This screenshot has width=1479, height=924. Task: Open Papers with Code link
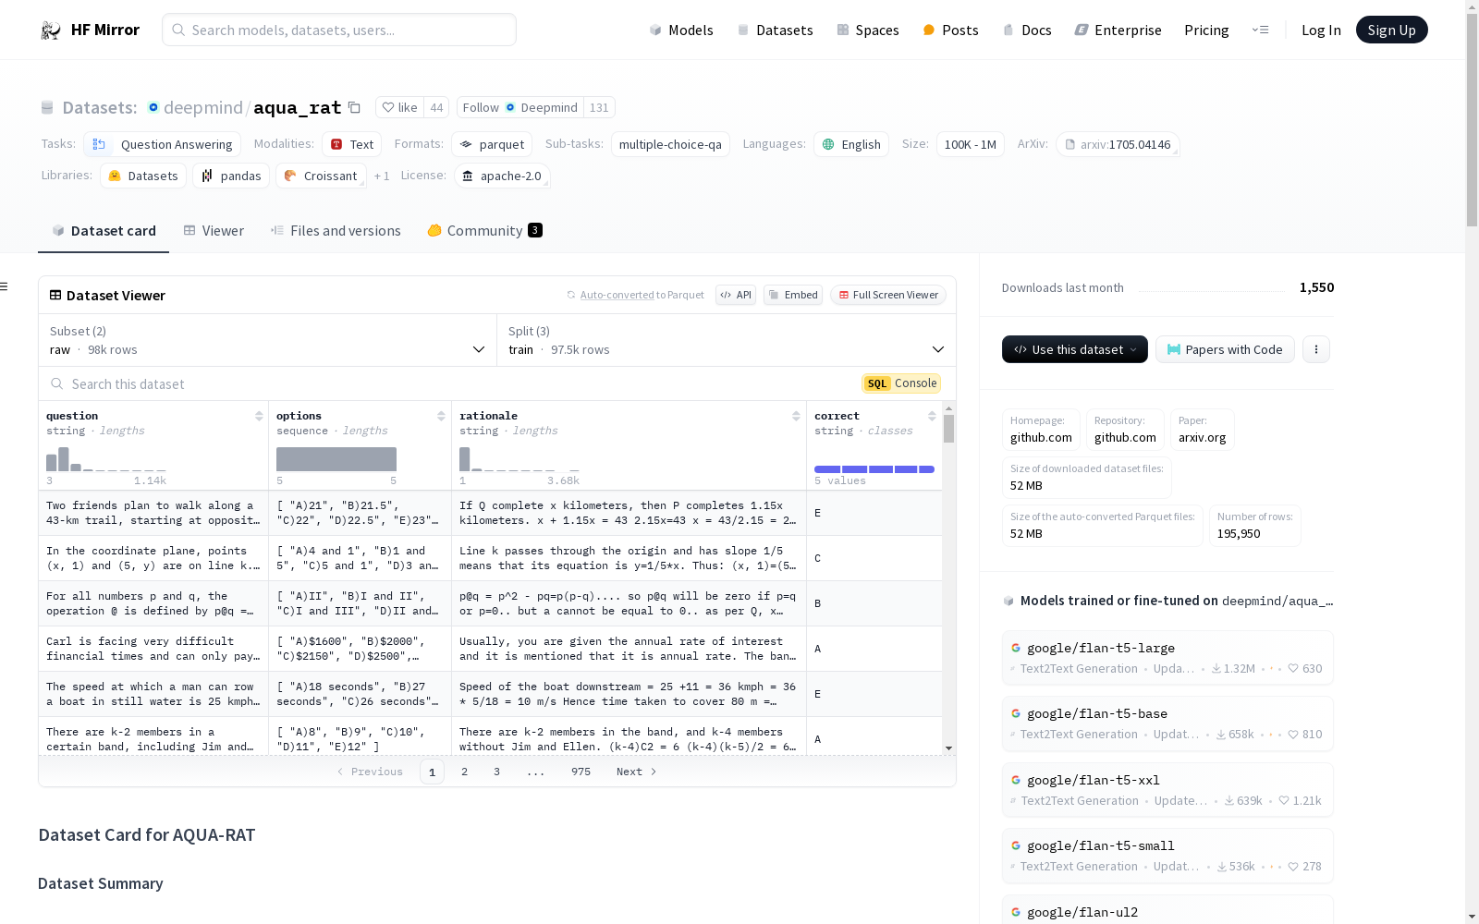pyautogui.click(x=1225, y=349)
